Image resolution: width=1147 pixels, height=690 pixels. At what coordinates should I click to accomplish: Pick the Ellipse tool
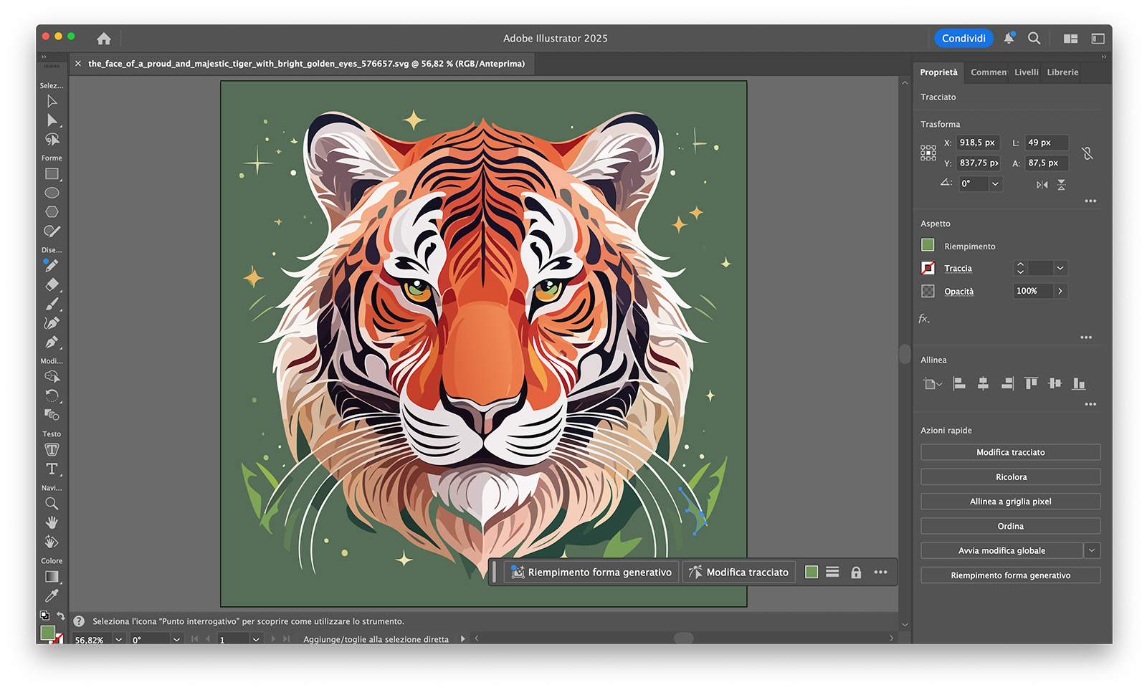pos(52,193)
